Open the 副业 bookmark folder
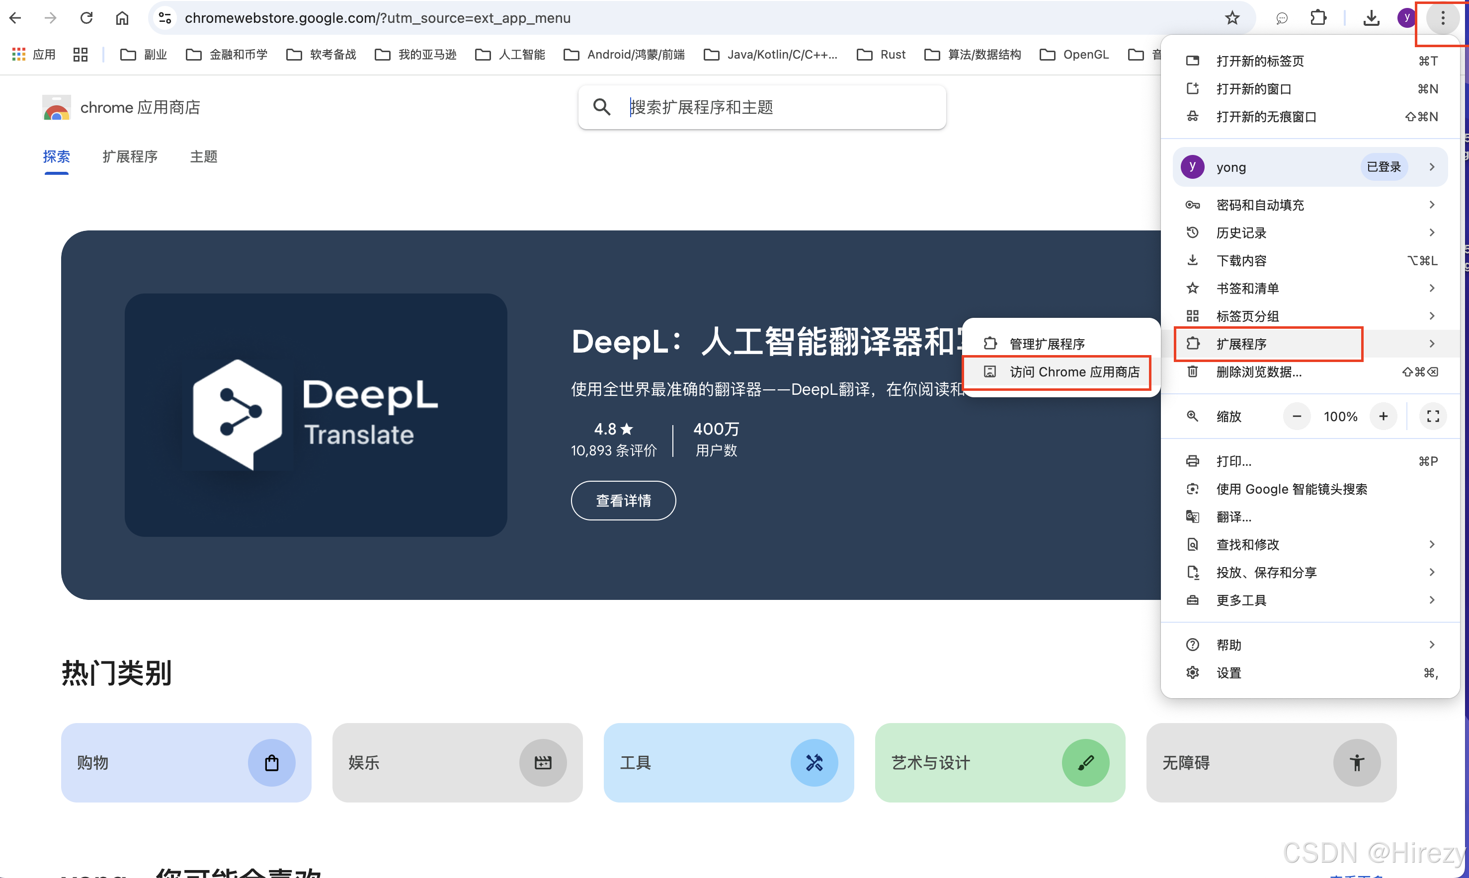This screenshot has width=1469, height=878. (x=143, y=55)
